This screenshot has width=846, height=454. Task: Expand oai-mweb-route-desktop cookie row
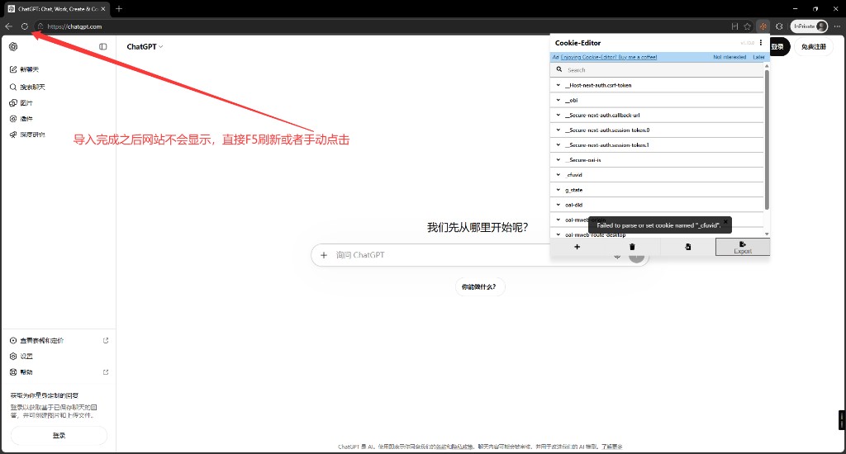coord(657,234)
